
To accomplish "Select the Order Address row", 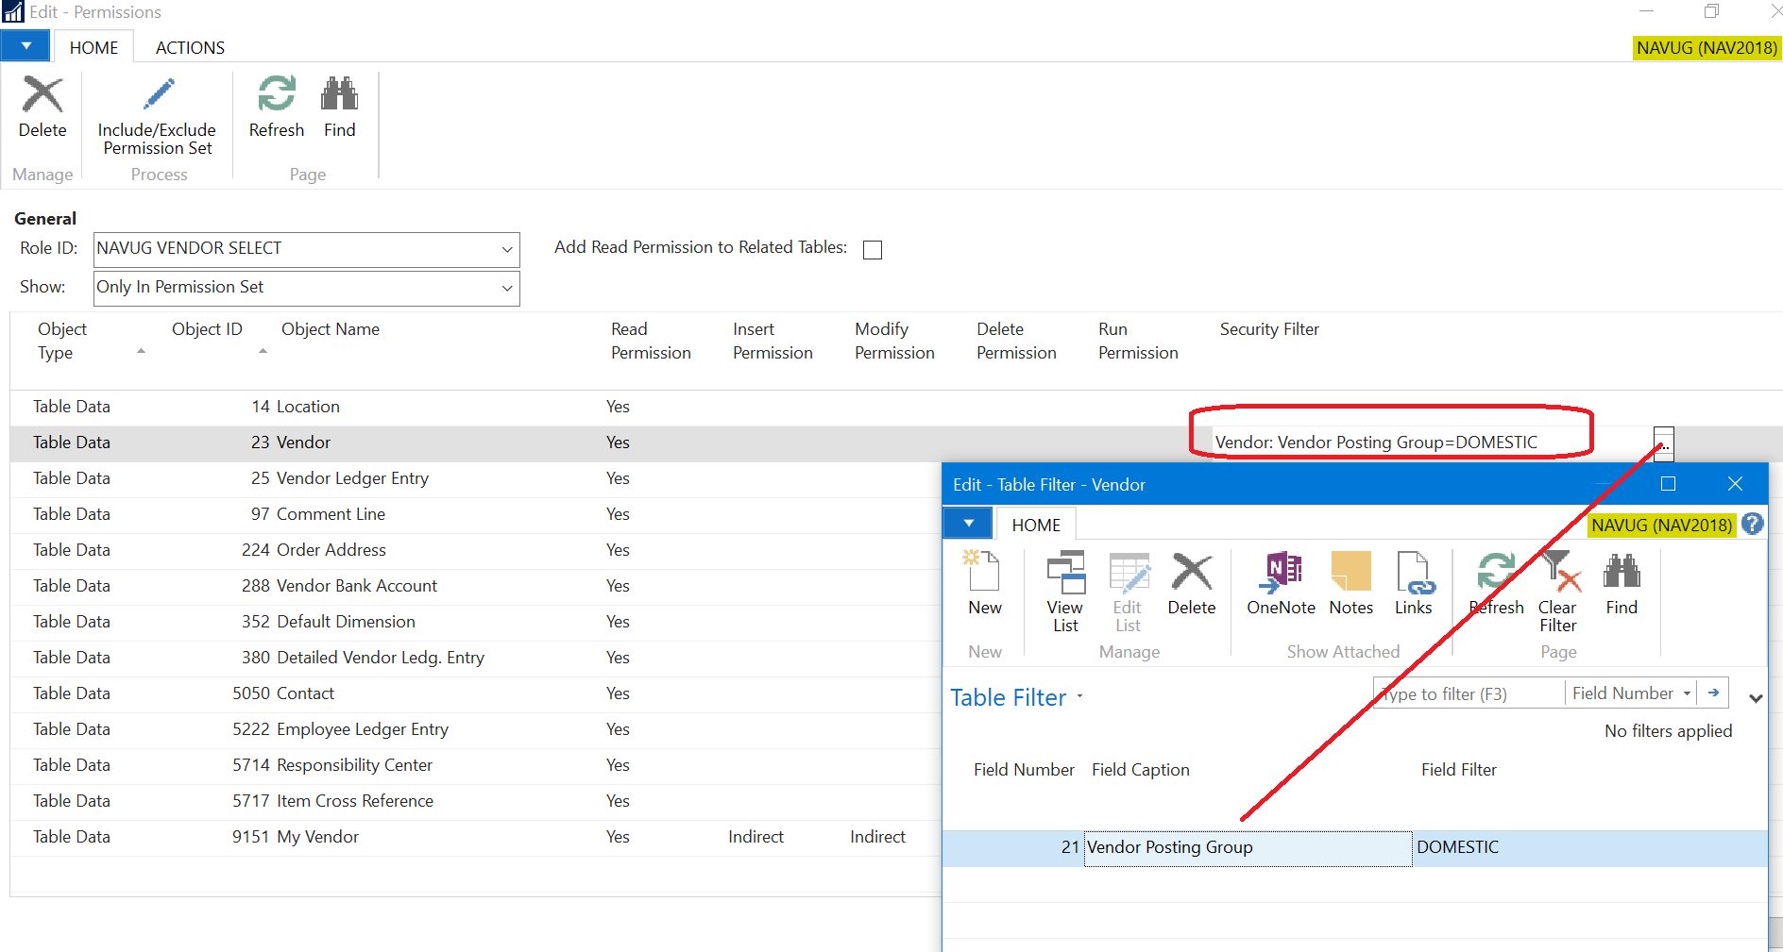I will [x=475, y=550].
